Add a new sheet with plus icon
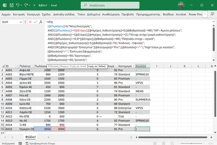Viewport: 217px width, 145px height. pyautogui.click(x=49, y=137)
